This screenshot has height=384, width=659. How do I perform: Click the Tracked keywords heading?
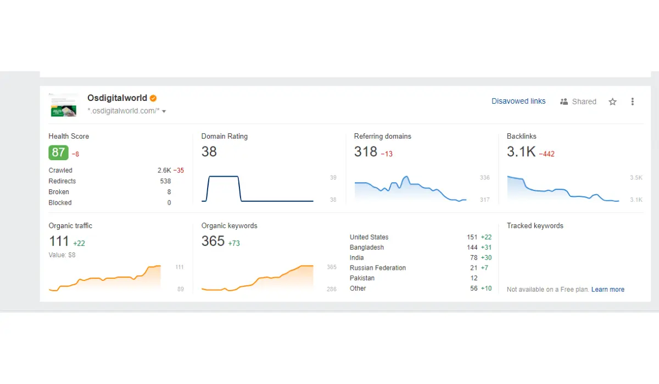coord(535,225)
